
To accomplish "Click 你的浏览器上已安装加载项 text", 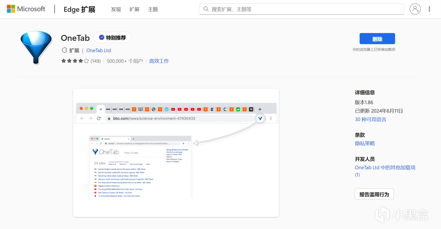I will (374, 50).
